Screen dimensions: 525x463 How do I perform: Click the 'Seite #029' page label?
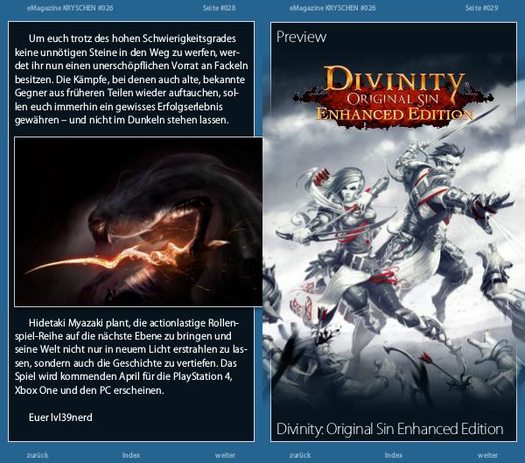(481, 8)
